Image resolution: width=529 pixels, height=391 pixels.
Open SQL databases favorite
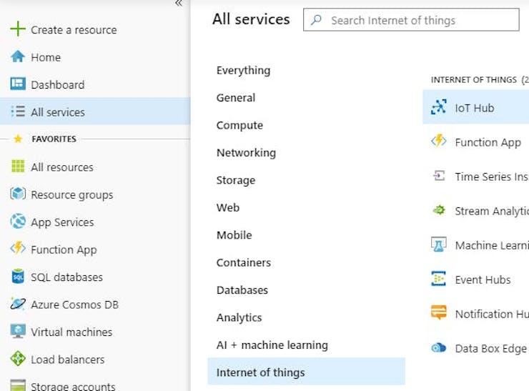point(66,277)
